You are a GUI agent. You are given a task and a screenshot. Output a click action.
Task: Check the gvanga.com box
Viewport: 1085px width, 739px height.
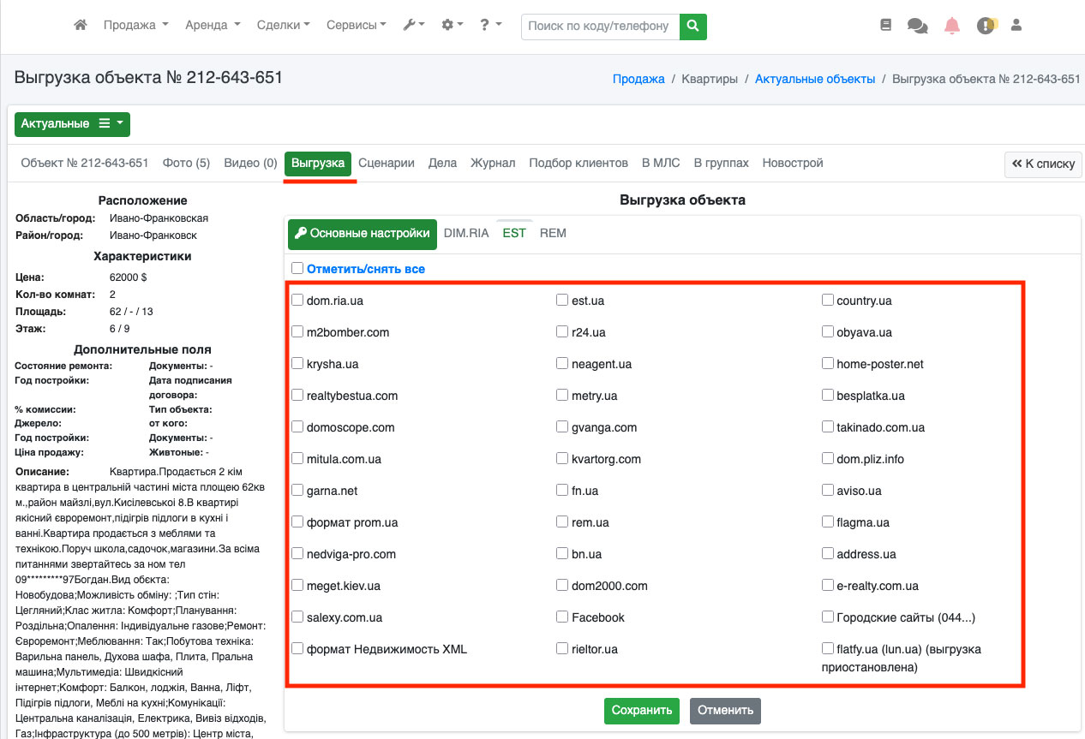[x=562, y=427]
